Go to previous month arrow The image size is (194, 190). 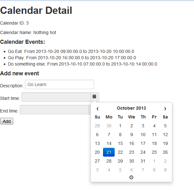coord(97,109)
